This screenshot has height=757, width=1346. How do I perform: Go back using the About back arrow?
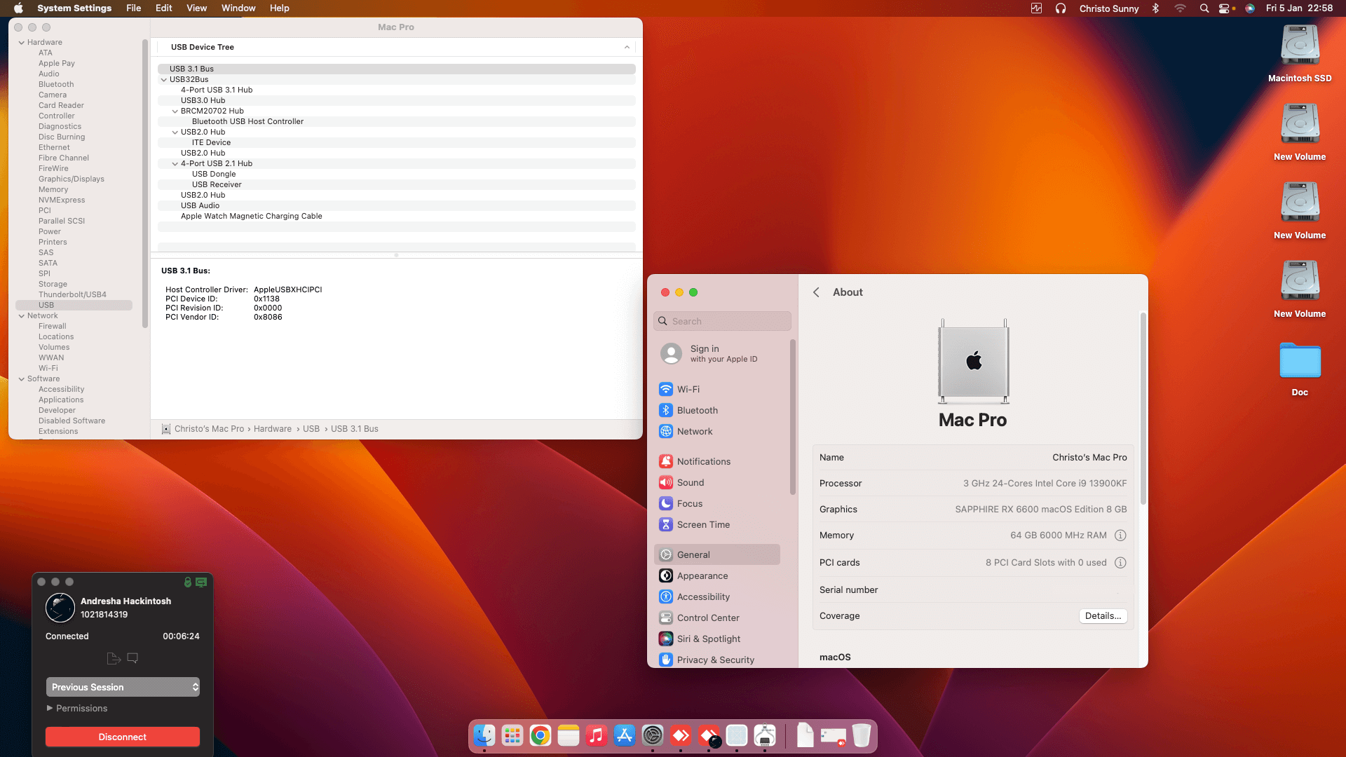tap(816, 292)
